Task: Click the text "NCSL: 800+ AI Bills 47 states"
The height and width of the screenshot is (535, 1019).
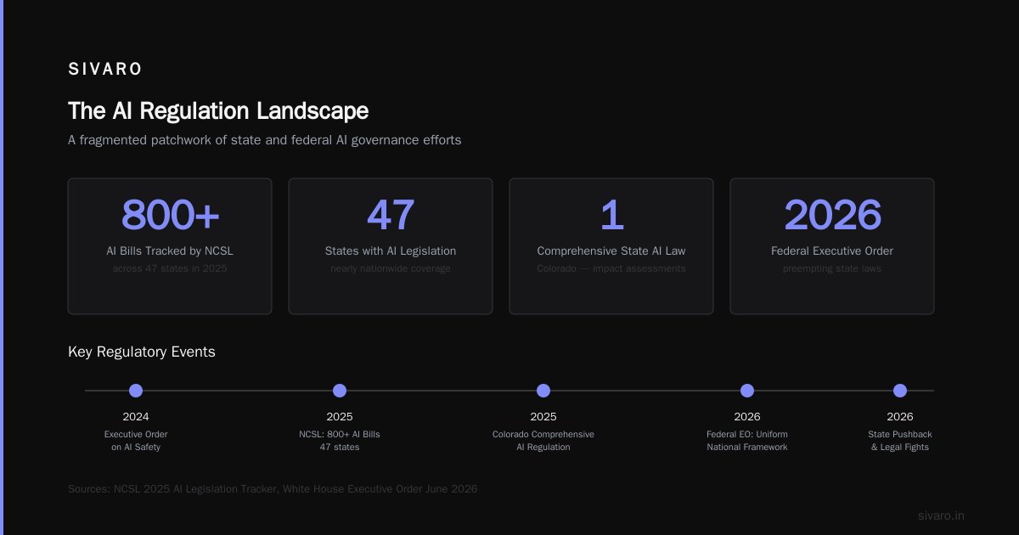Action: 340,441
